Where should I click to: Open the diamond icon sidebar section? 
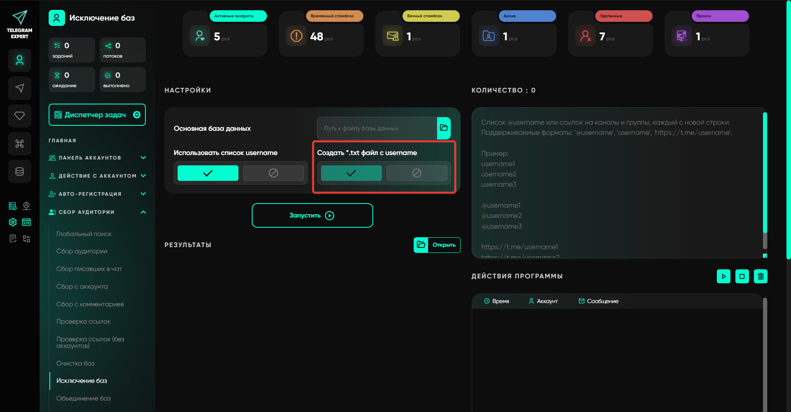coord(19,116)
